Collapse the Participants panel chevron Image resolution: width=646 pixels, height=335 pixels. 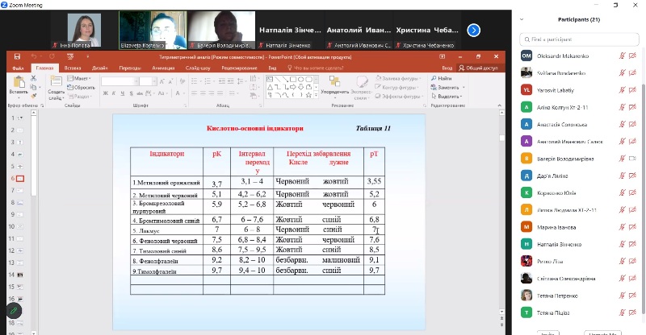[x=522, y=19]
